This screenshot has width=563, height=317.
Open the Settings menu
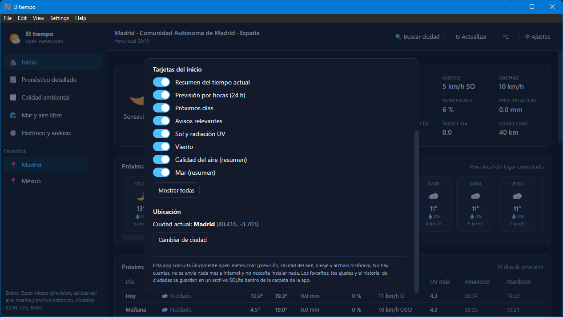point(60,18)
